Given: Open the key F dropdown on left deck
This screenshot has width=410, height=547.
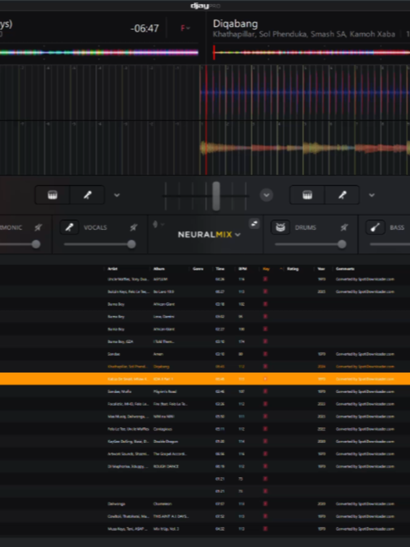Looking at the screenshot, I should 185,29.
